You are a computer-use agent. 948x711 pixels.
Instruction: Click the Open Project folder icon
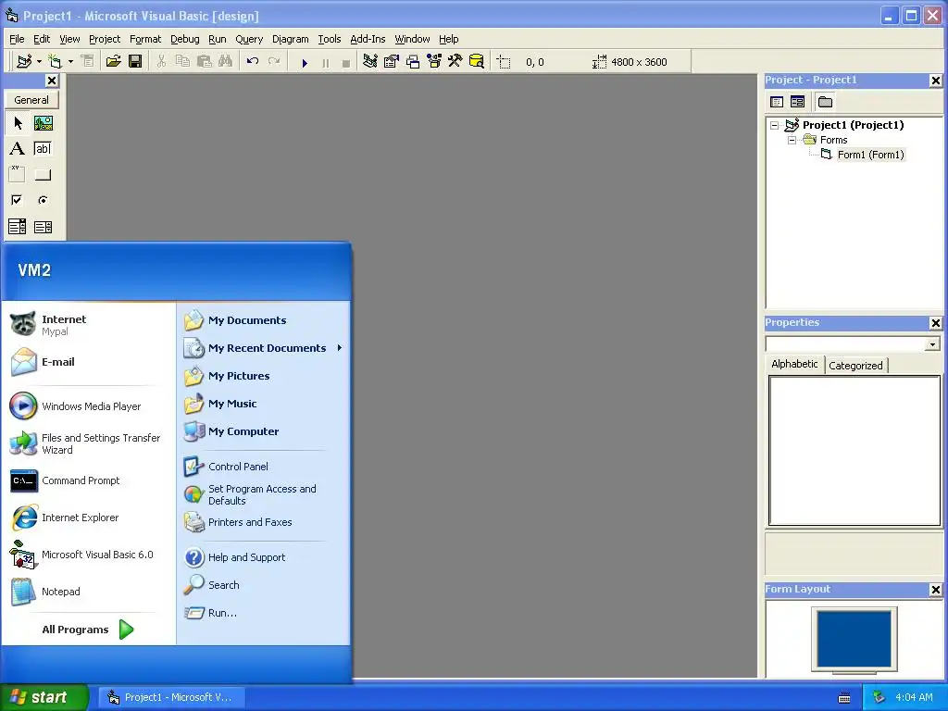tap(113, 61)
